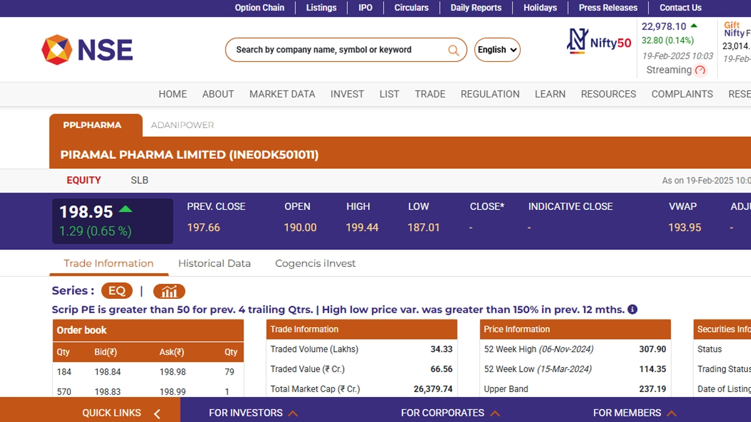Open the Daily Reports link
The image size is (751, 422).
(x=476, y=8)
